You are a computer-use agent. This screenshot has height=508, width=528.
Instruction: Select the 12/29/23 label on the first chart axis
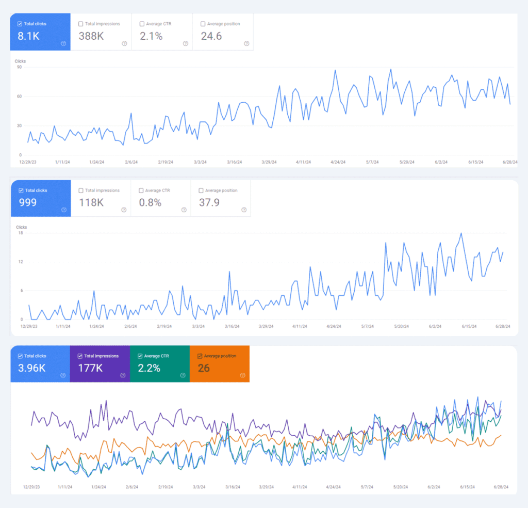(x=28, y=162)
